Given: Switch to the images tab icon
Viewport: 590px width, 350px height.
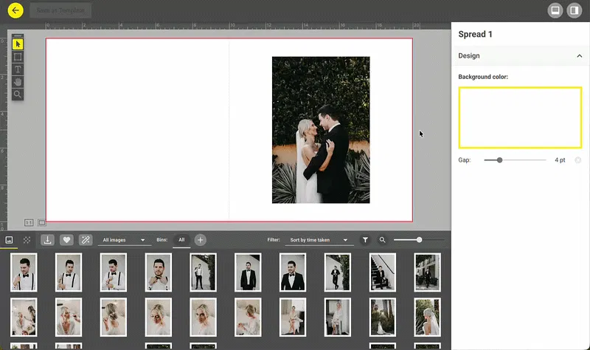Looking at the screenshot, I should (x=9, y=240).
